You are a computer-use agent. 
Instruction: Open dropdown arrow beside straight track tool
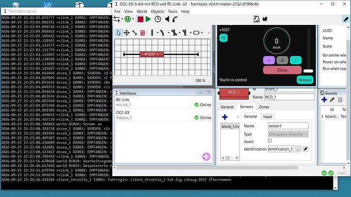click(157, 33)
